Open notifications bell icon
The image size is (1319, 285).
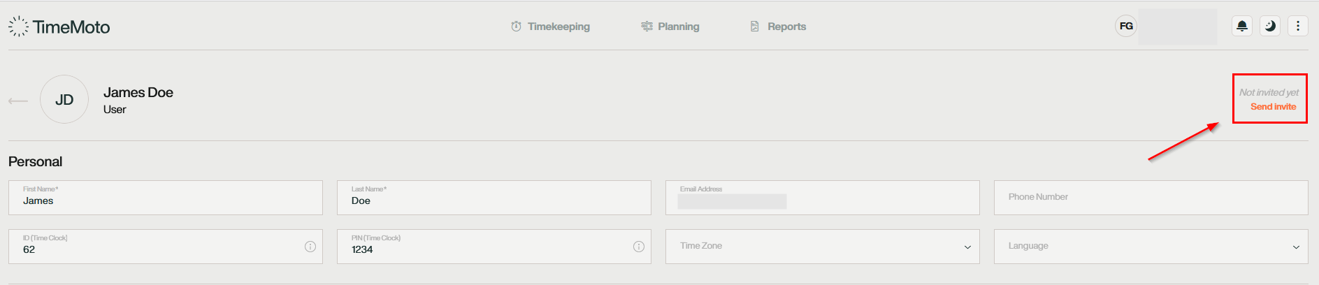click(x=1242, y=26)
